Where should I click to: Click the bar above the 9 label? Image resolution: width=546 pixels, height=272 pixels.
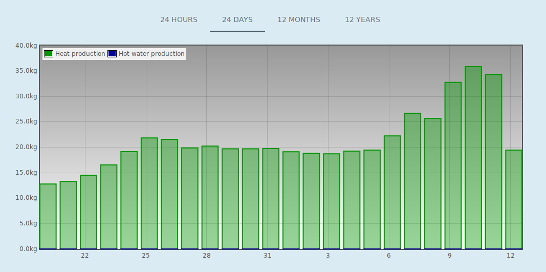453,165
